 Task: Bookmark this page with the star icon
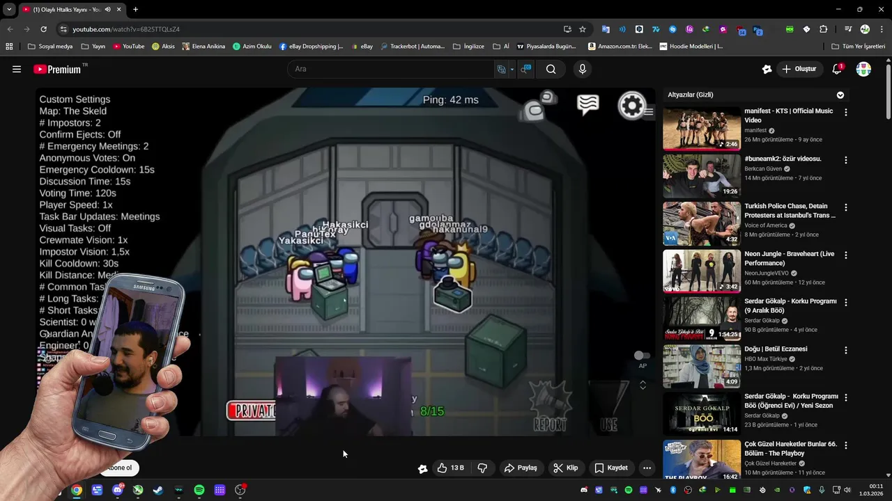tap(583, 29)
